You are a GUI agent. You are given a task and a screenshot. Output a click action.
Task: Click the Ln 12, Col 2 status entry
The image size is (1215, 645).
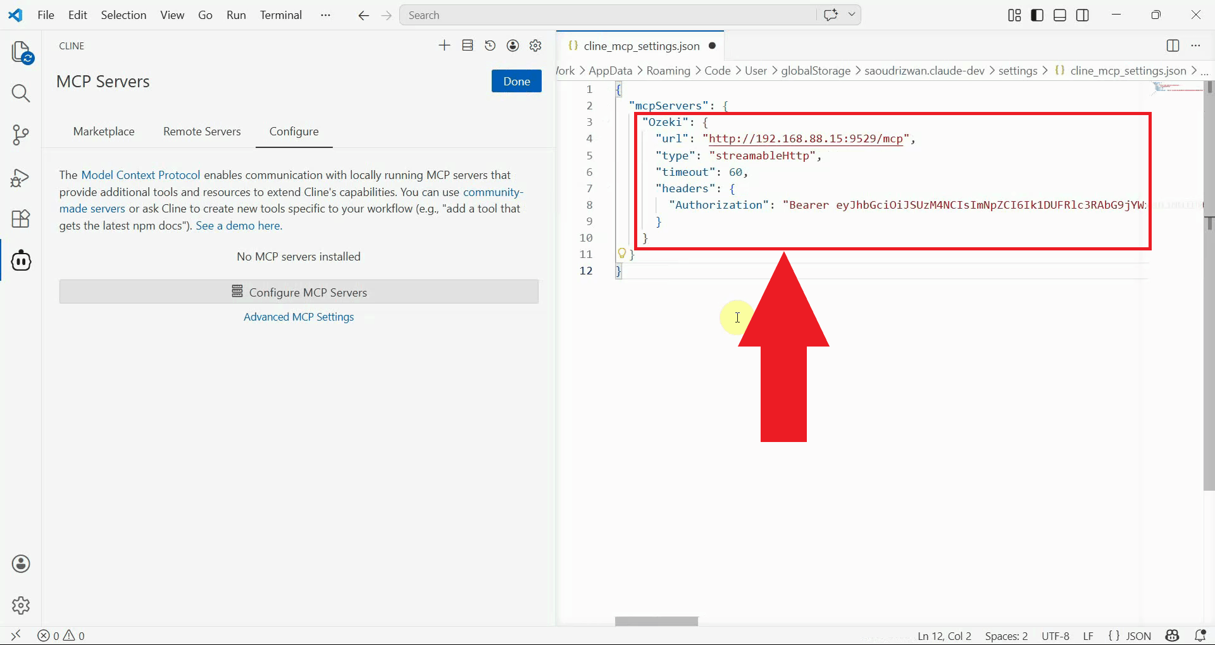click(x=944, y=636)
